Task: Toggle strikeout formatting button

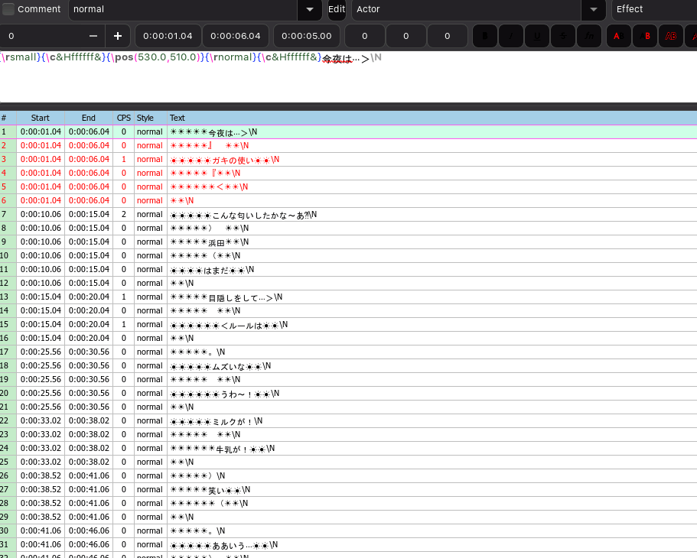Action: click(563, 36)
